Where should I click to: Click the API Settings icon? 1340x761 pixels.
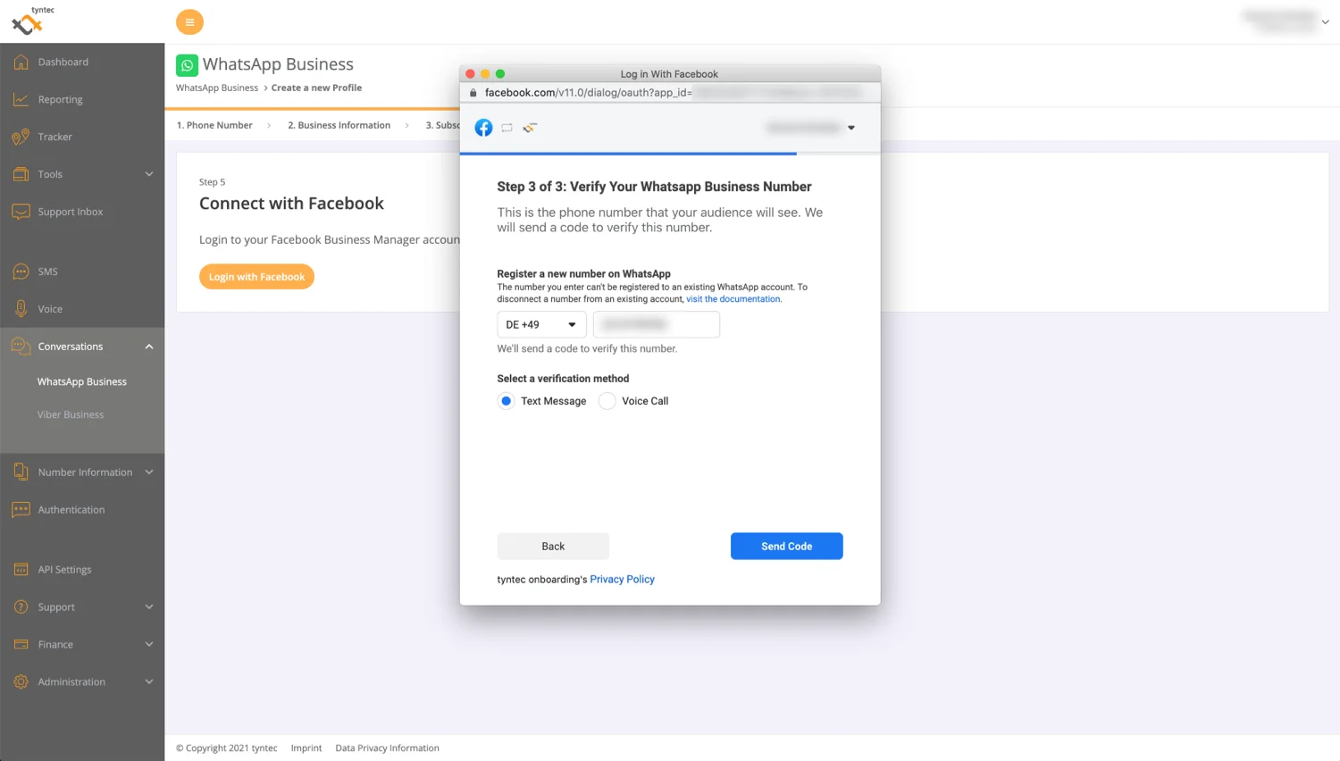click(x=21, y=569)
